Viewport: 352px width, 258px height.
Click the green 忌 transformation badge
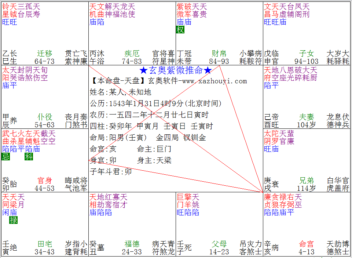[x=6, y=156]
